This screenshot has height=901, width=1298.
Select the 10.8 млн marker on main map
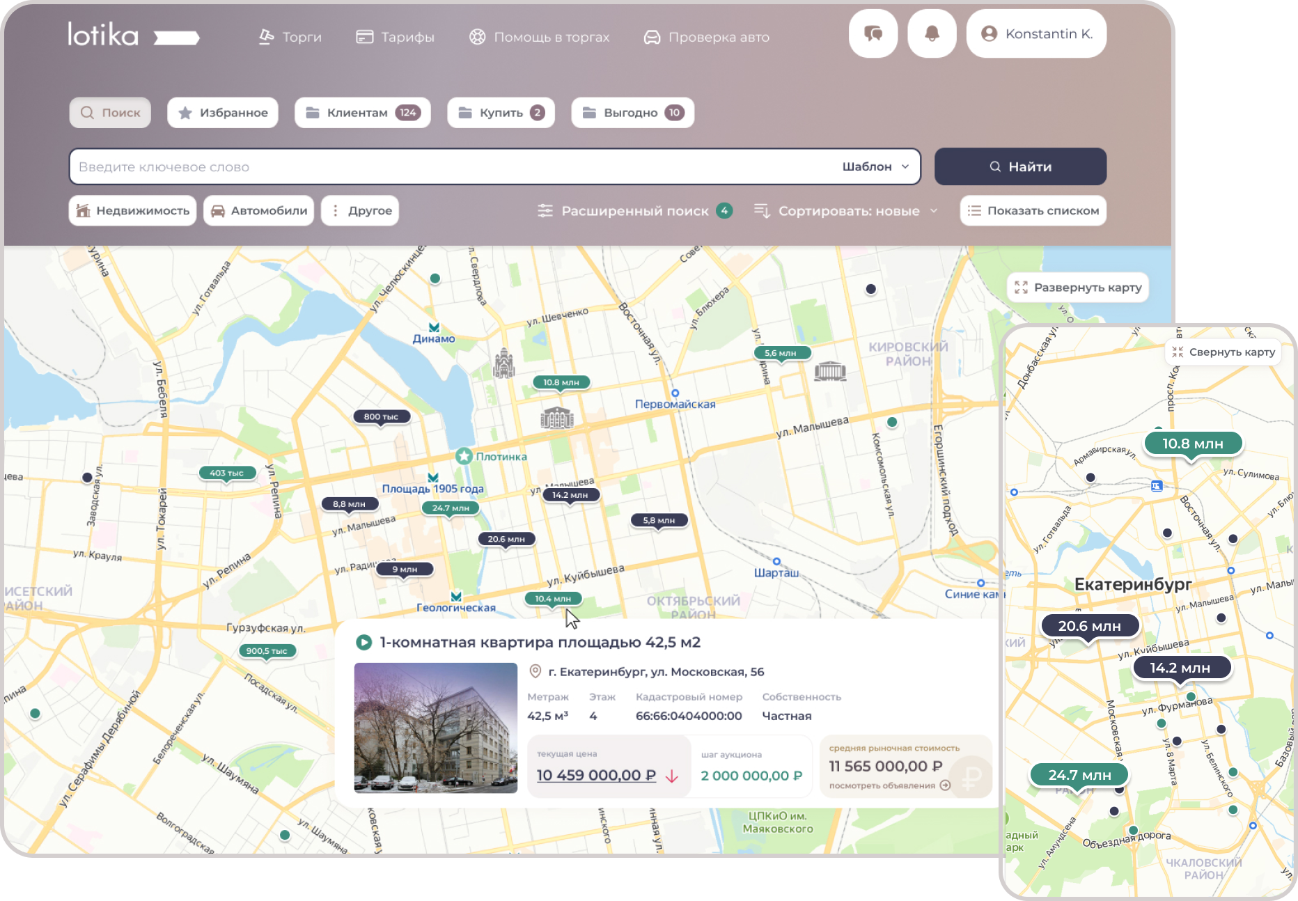click(561, 382)
